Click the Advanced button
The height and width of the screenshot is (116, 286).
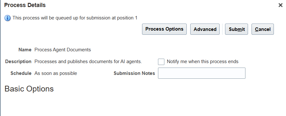pos(205,29)
